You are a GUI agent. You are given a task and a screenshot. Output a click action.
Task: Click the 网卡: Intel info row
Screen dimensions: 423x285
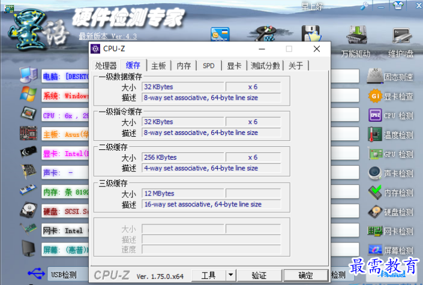pos(65,230)
